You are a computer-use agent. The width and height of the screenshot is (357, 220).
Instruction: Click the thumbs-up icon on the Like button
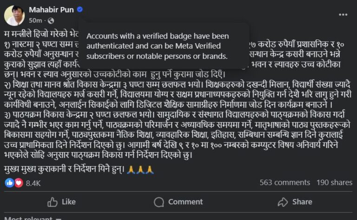click(x=53, y=202)
